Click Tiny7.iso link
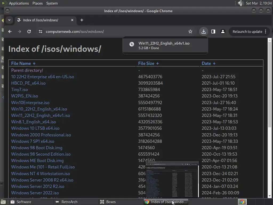The width and height of the screenshot is (273, 205). pos(19,90)
